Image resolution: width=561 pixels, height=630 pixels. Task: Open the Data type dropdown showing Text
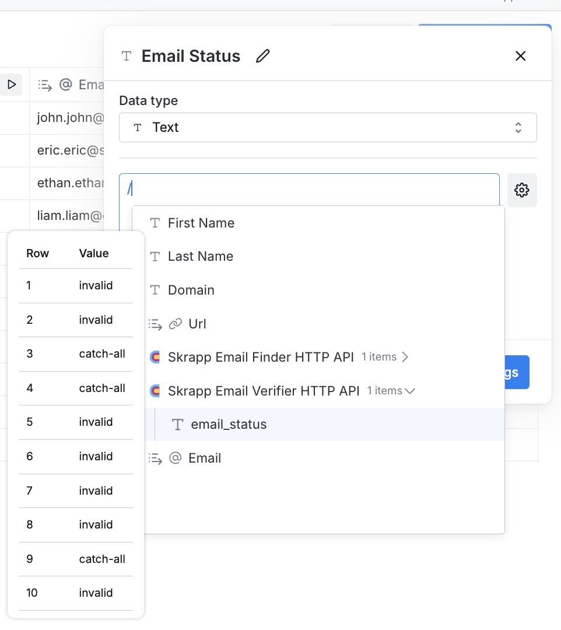pyautogui.click(x=328, y=127)
